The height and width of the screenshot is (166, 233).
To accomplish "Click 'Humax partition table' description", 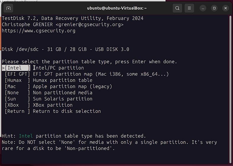I will [63, 80].
